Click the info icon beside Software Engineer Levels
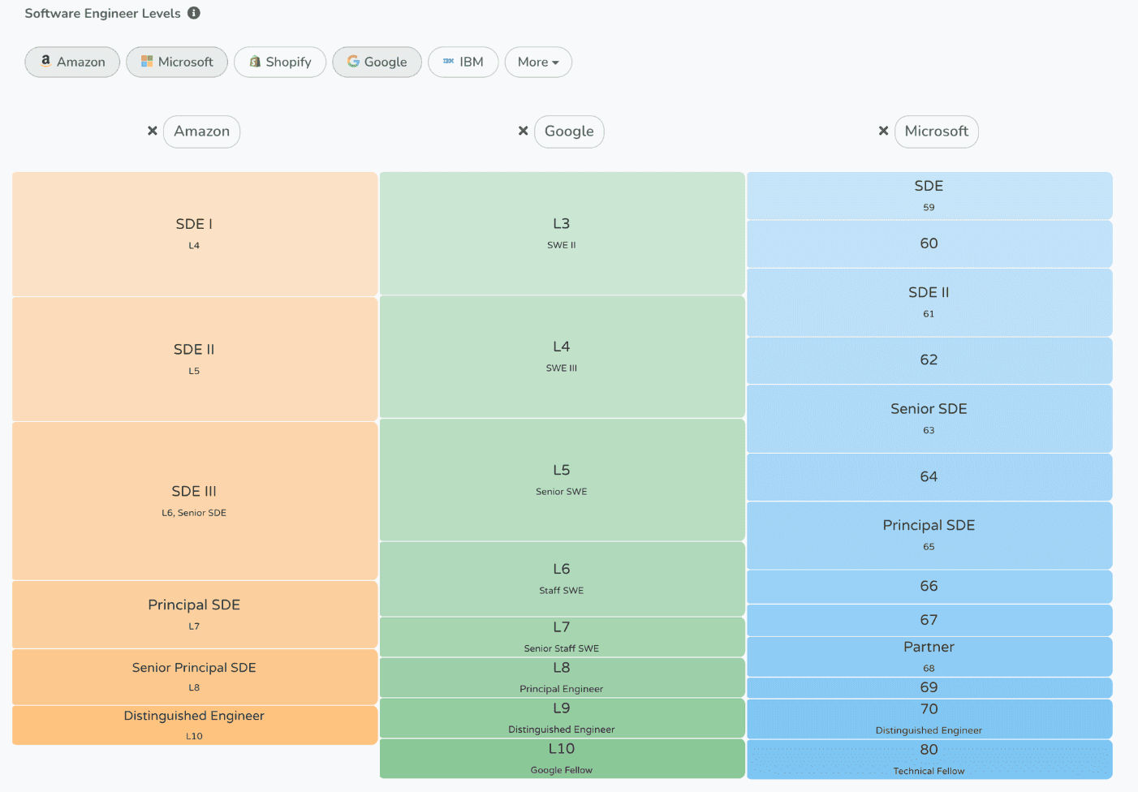Viewport: 1138px width, 792px height. click(x=194, y=13)
